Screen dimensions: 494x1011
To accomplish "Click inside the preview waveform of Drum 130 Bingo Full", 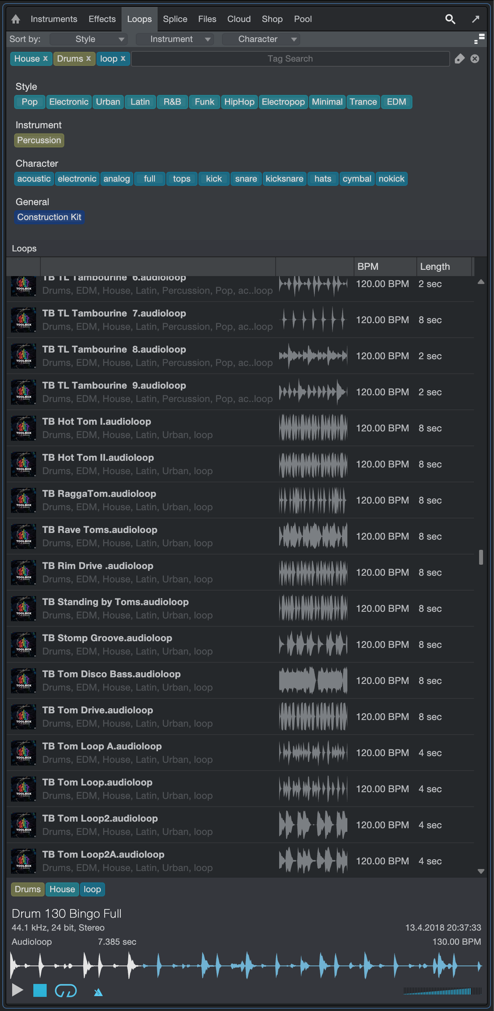I will pos(246,965).
